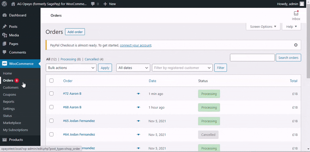Follow connect your account link
Screen dimensions: 310x152
coord(136,45)
